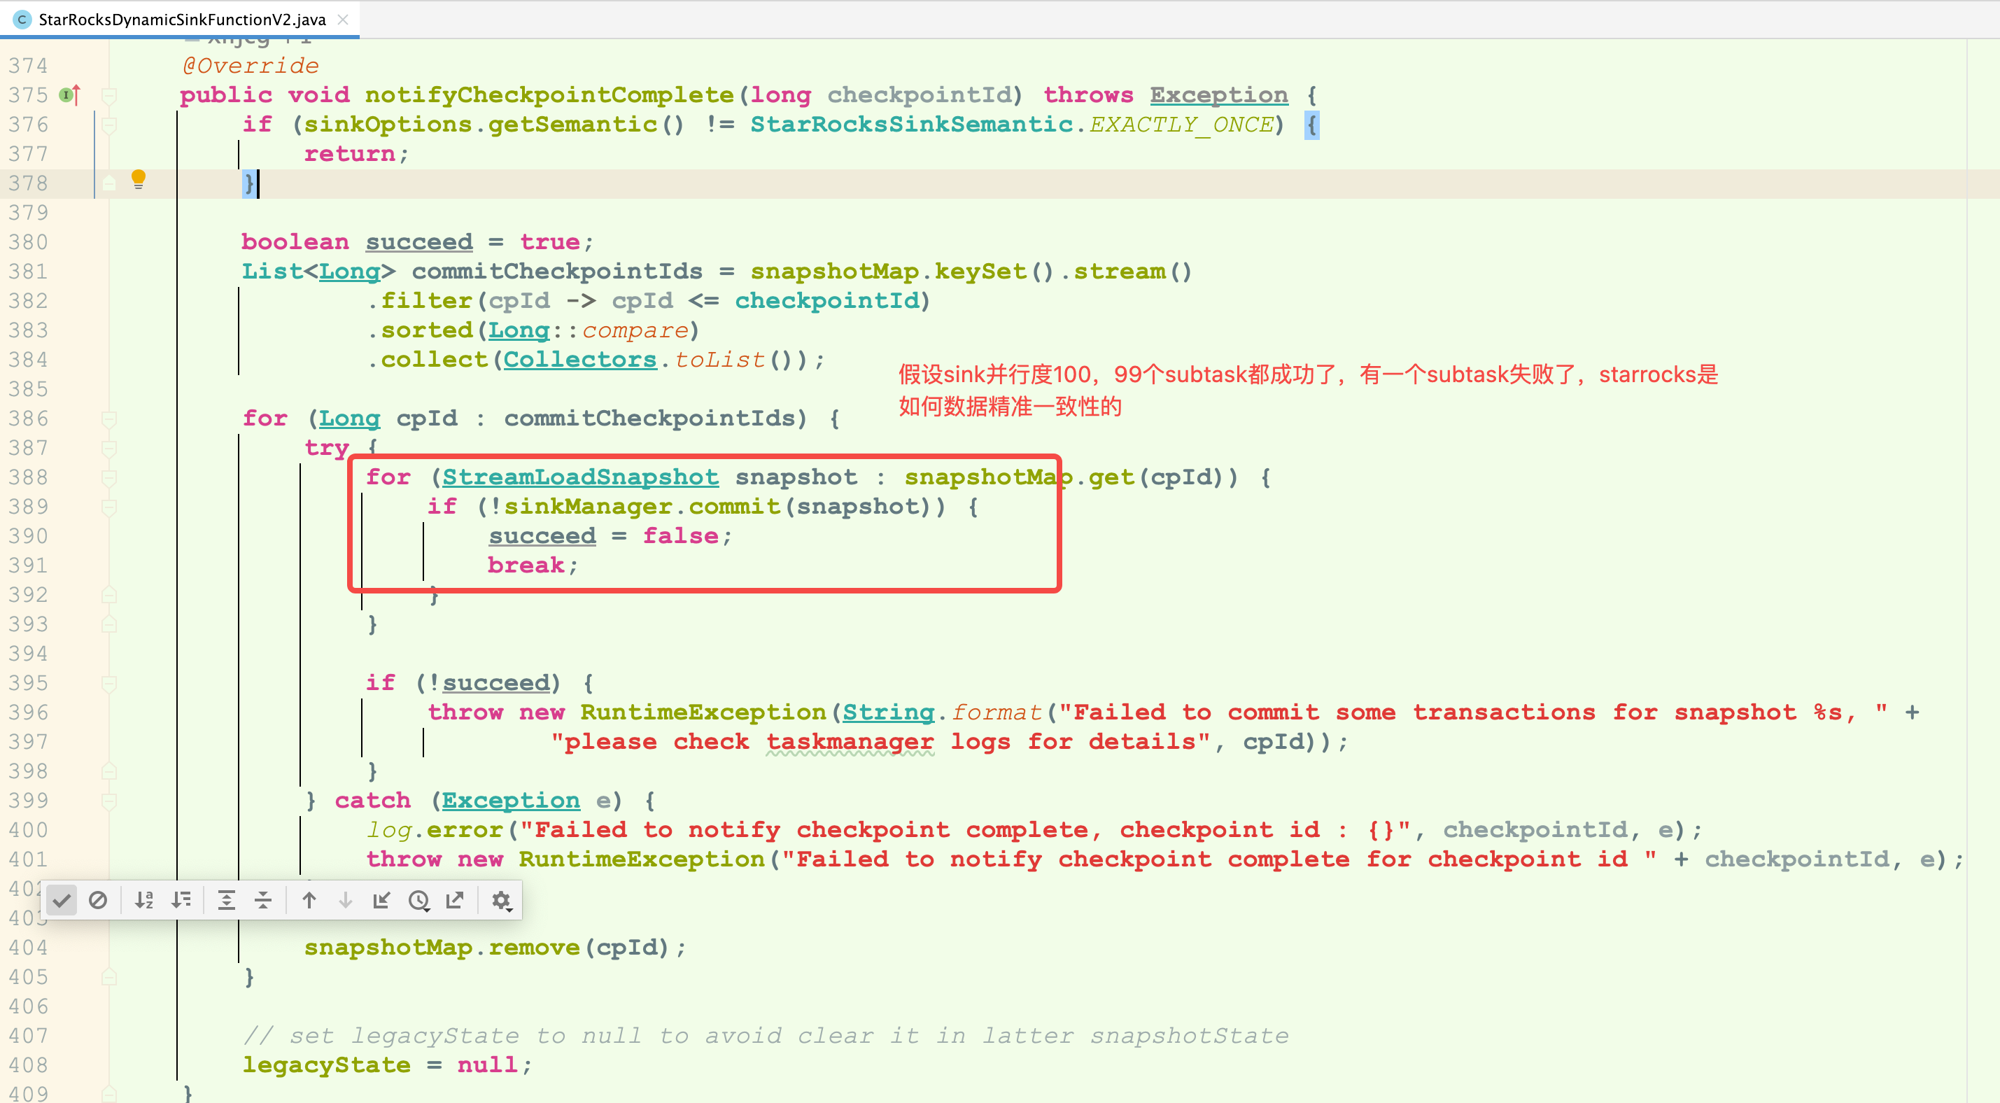This screenshot has width=2000, height=1103.
Task: Sort alphabetically with the a-z icon
Action: [x=144, y=900]
